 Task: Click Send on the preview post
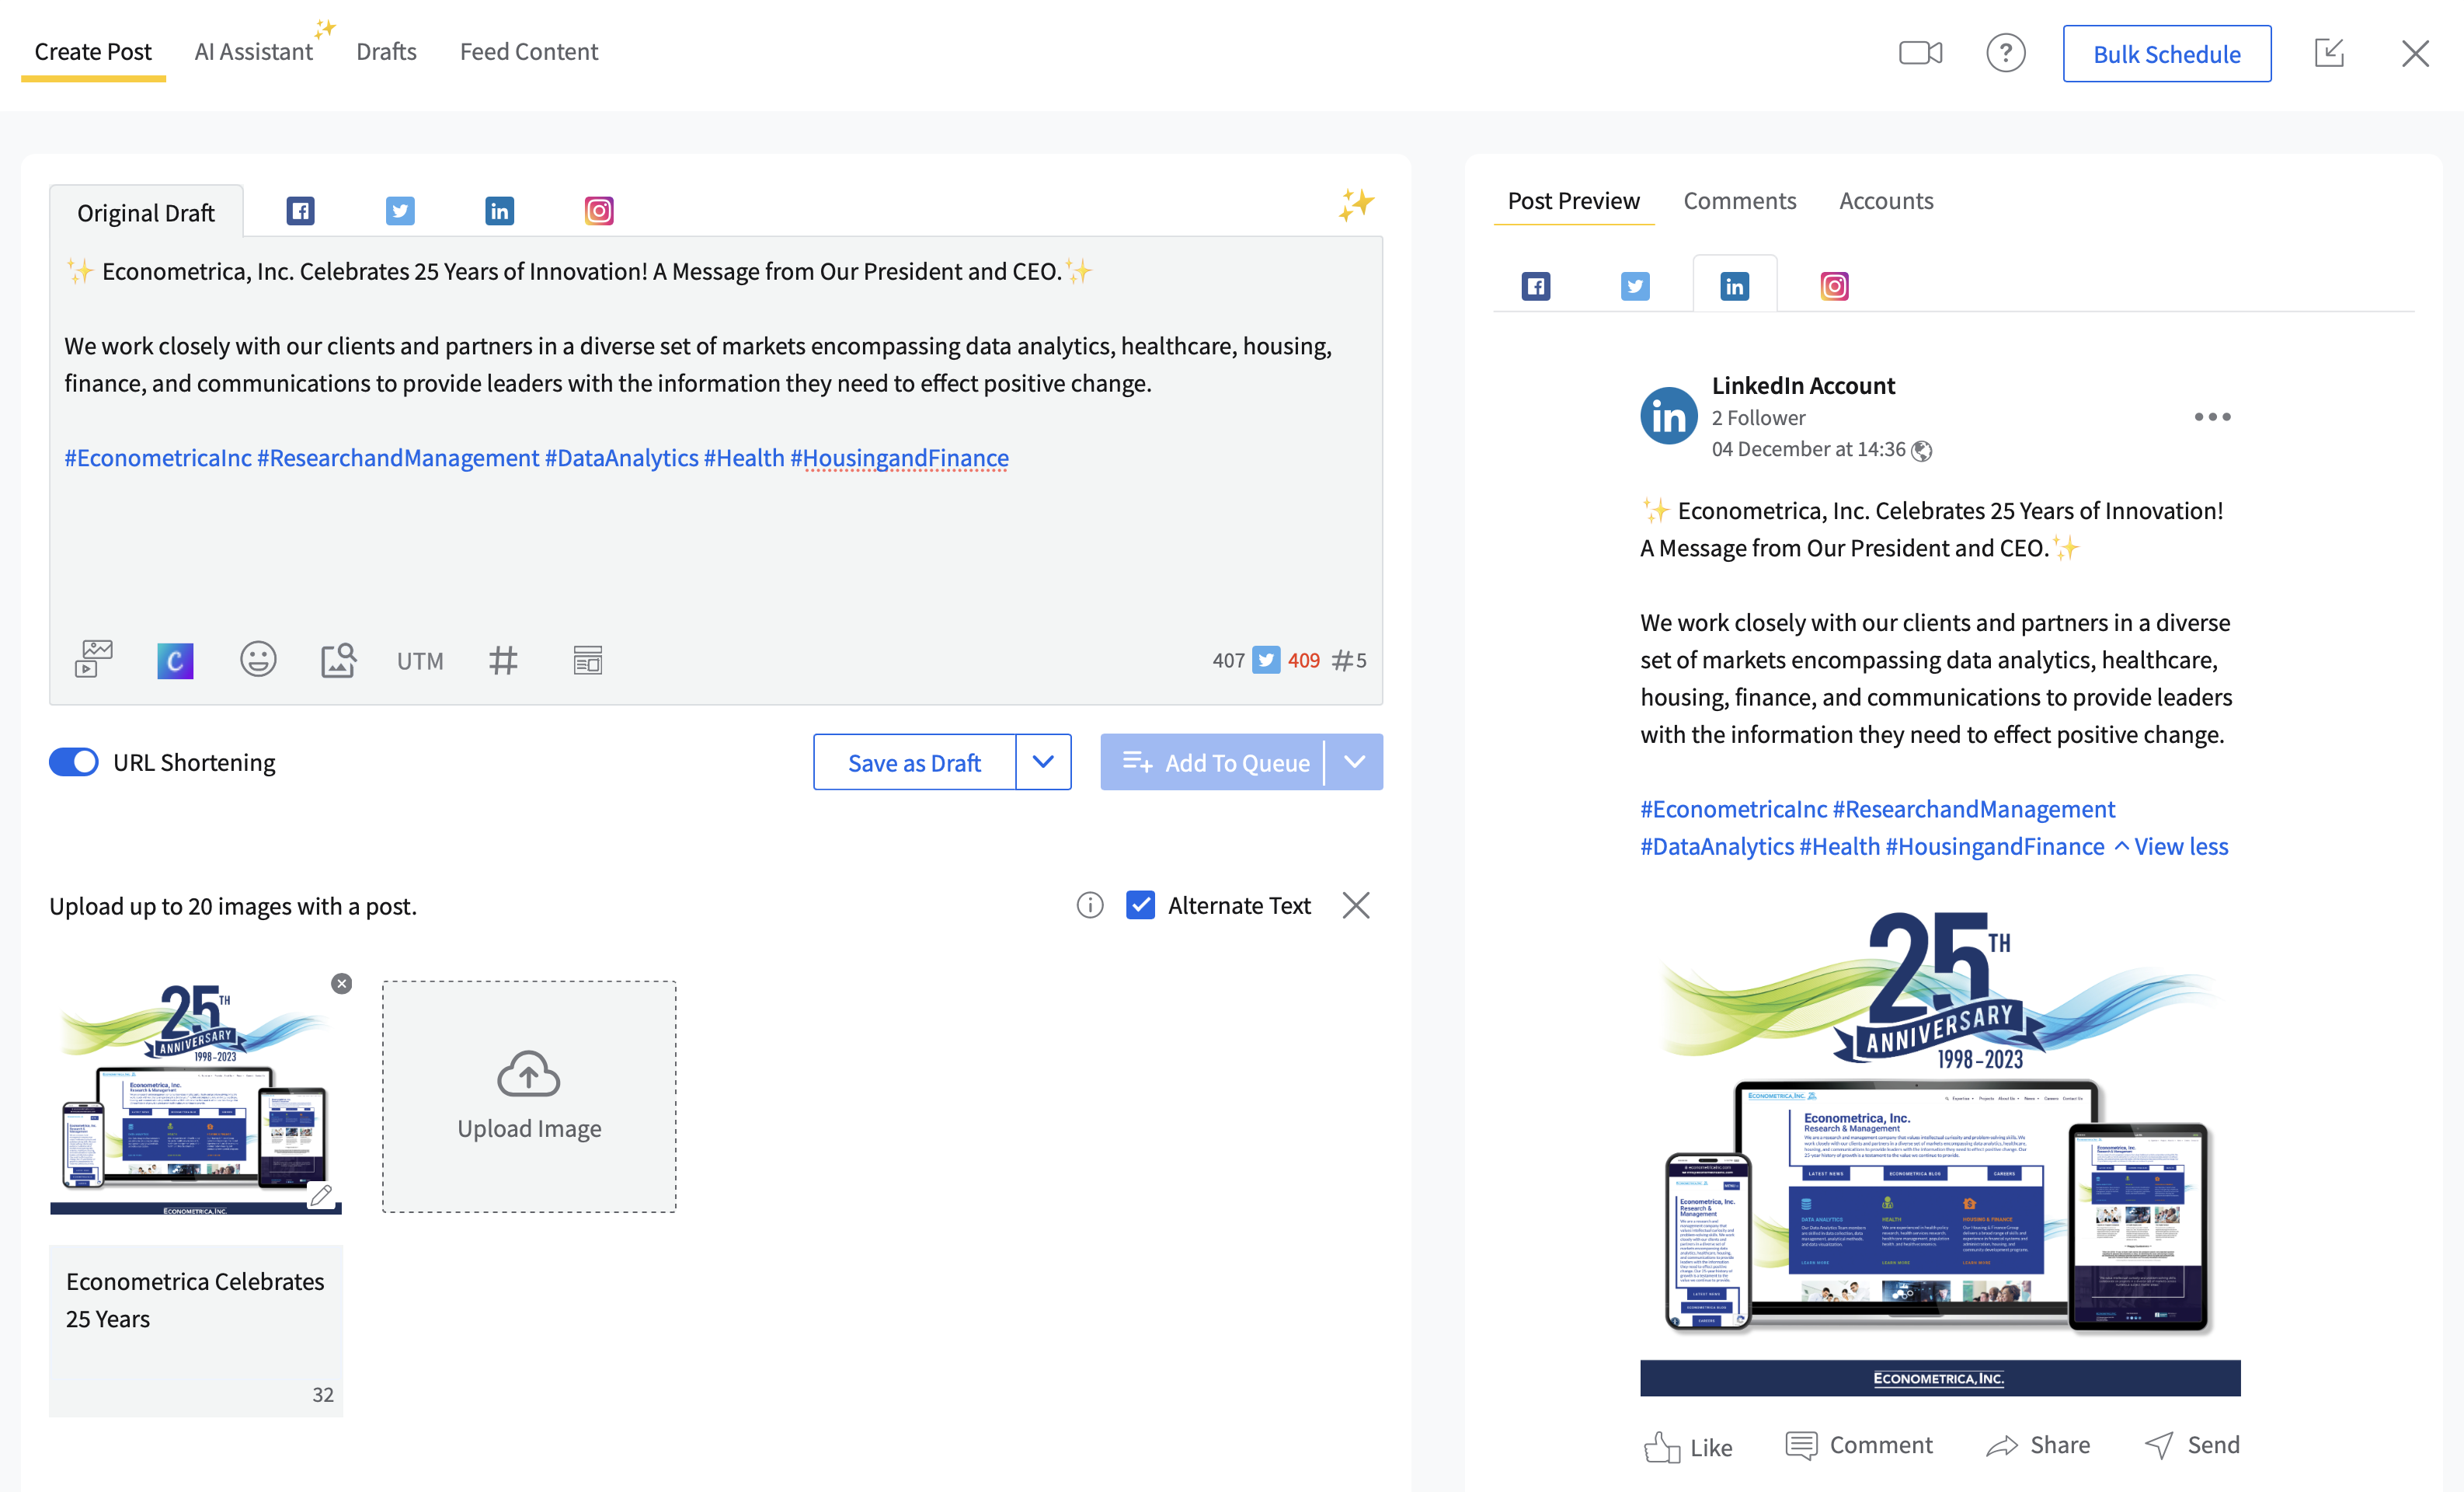pyautogui.click(x=2192, y=1444)
